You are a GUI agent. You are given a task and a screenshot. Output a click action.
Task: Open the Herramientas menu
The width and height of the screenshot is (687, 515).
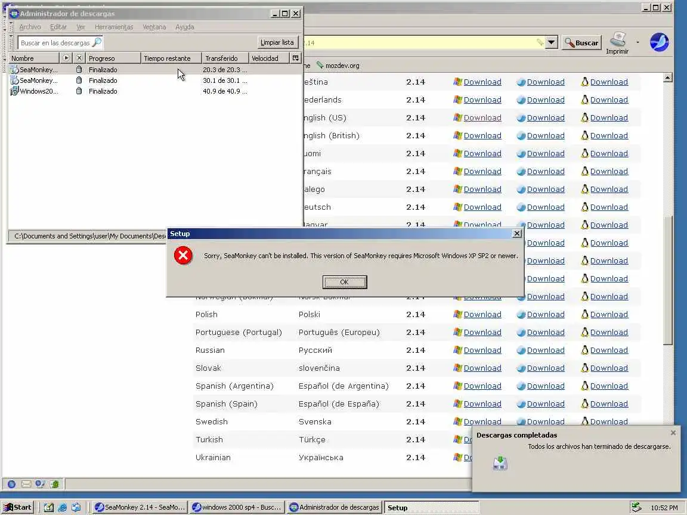click(114, 27)
